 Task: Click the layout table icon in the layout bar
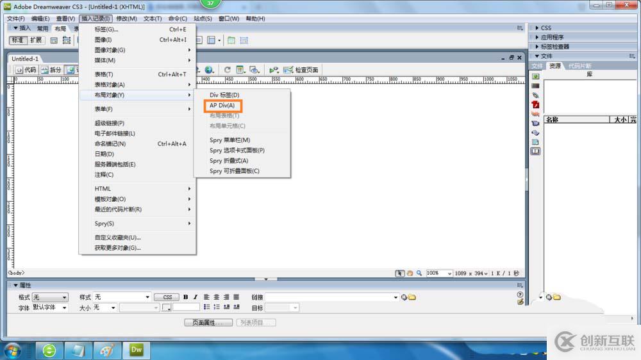231,40
